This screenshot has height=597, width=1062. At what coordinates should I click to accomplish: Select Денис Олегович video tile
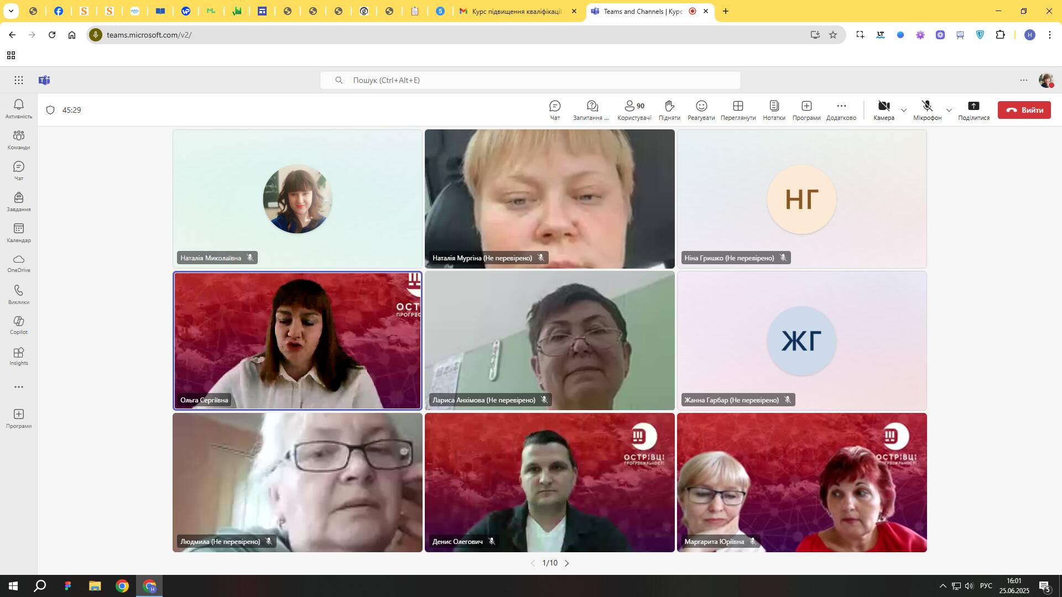[x=549, y=483]
